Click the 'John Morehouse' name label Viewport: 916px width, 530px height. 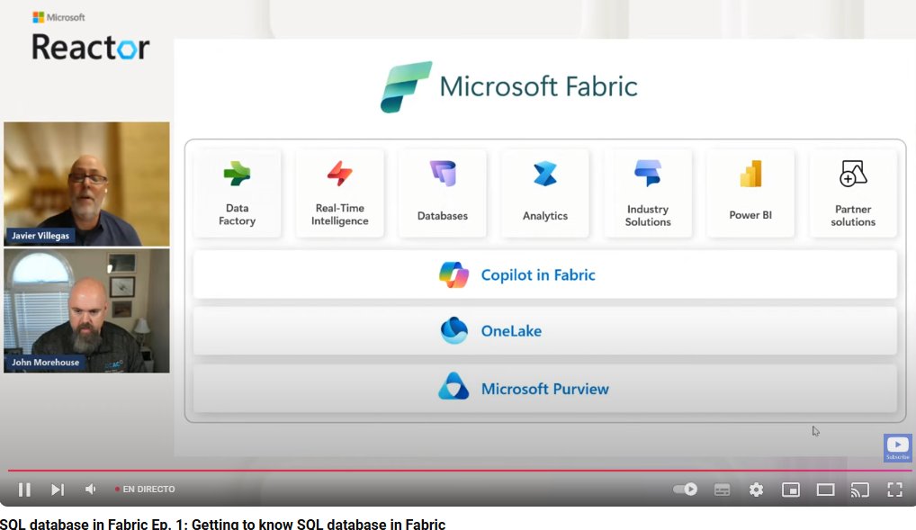coord(46,363)
